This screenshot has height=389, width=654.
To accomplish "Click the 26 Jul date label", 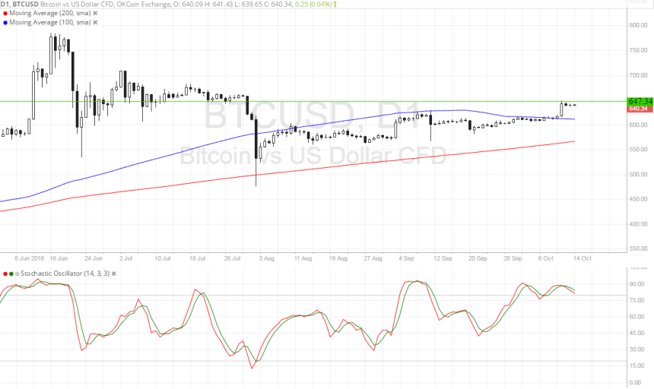I will tap(232, 258).
